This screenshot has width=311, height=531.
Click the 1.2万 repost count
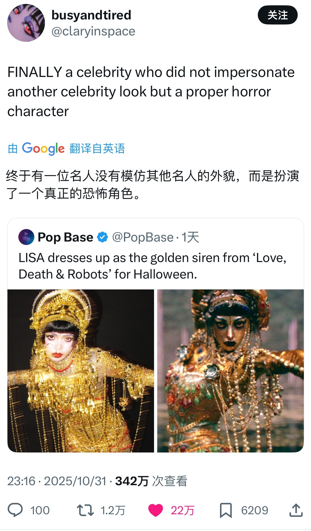pos(113,510)
